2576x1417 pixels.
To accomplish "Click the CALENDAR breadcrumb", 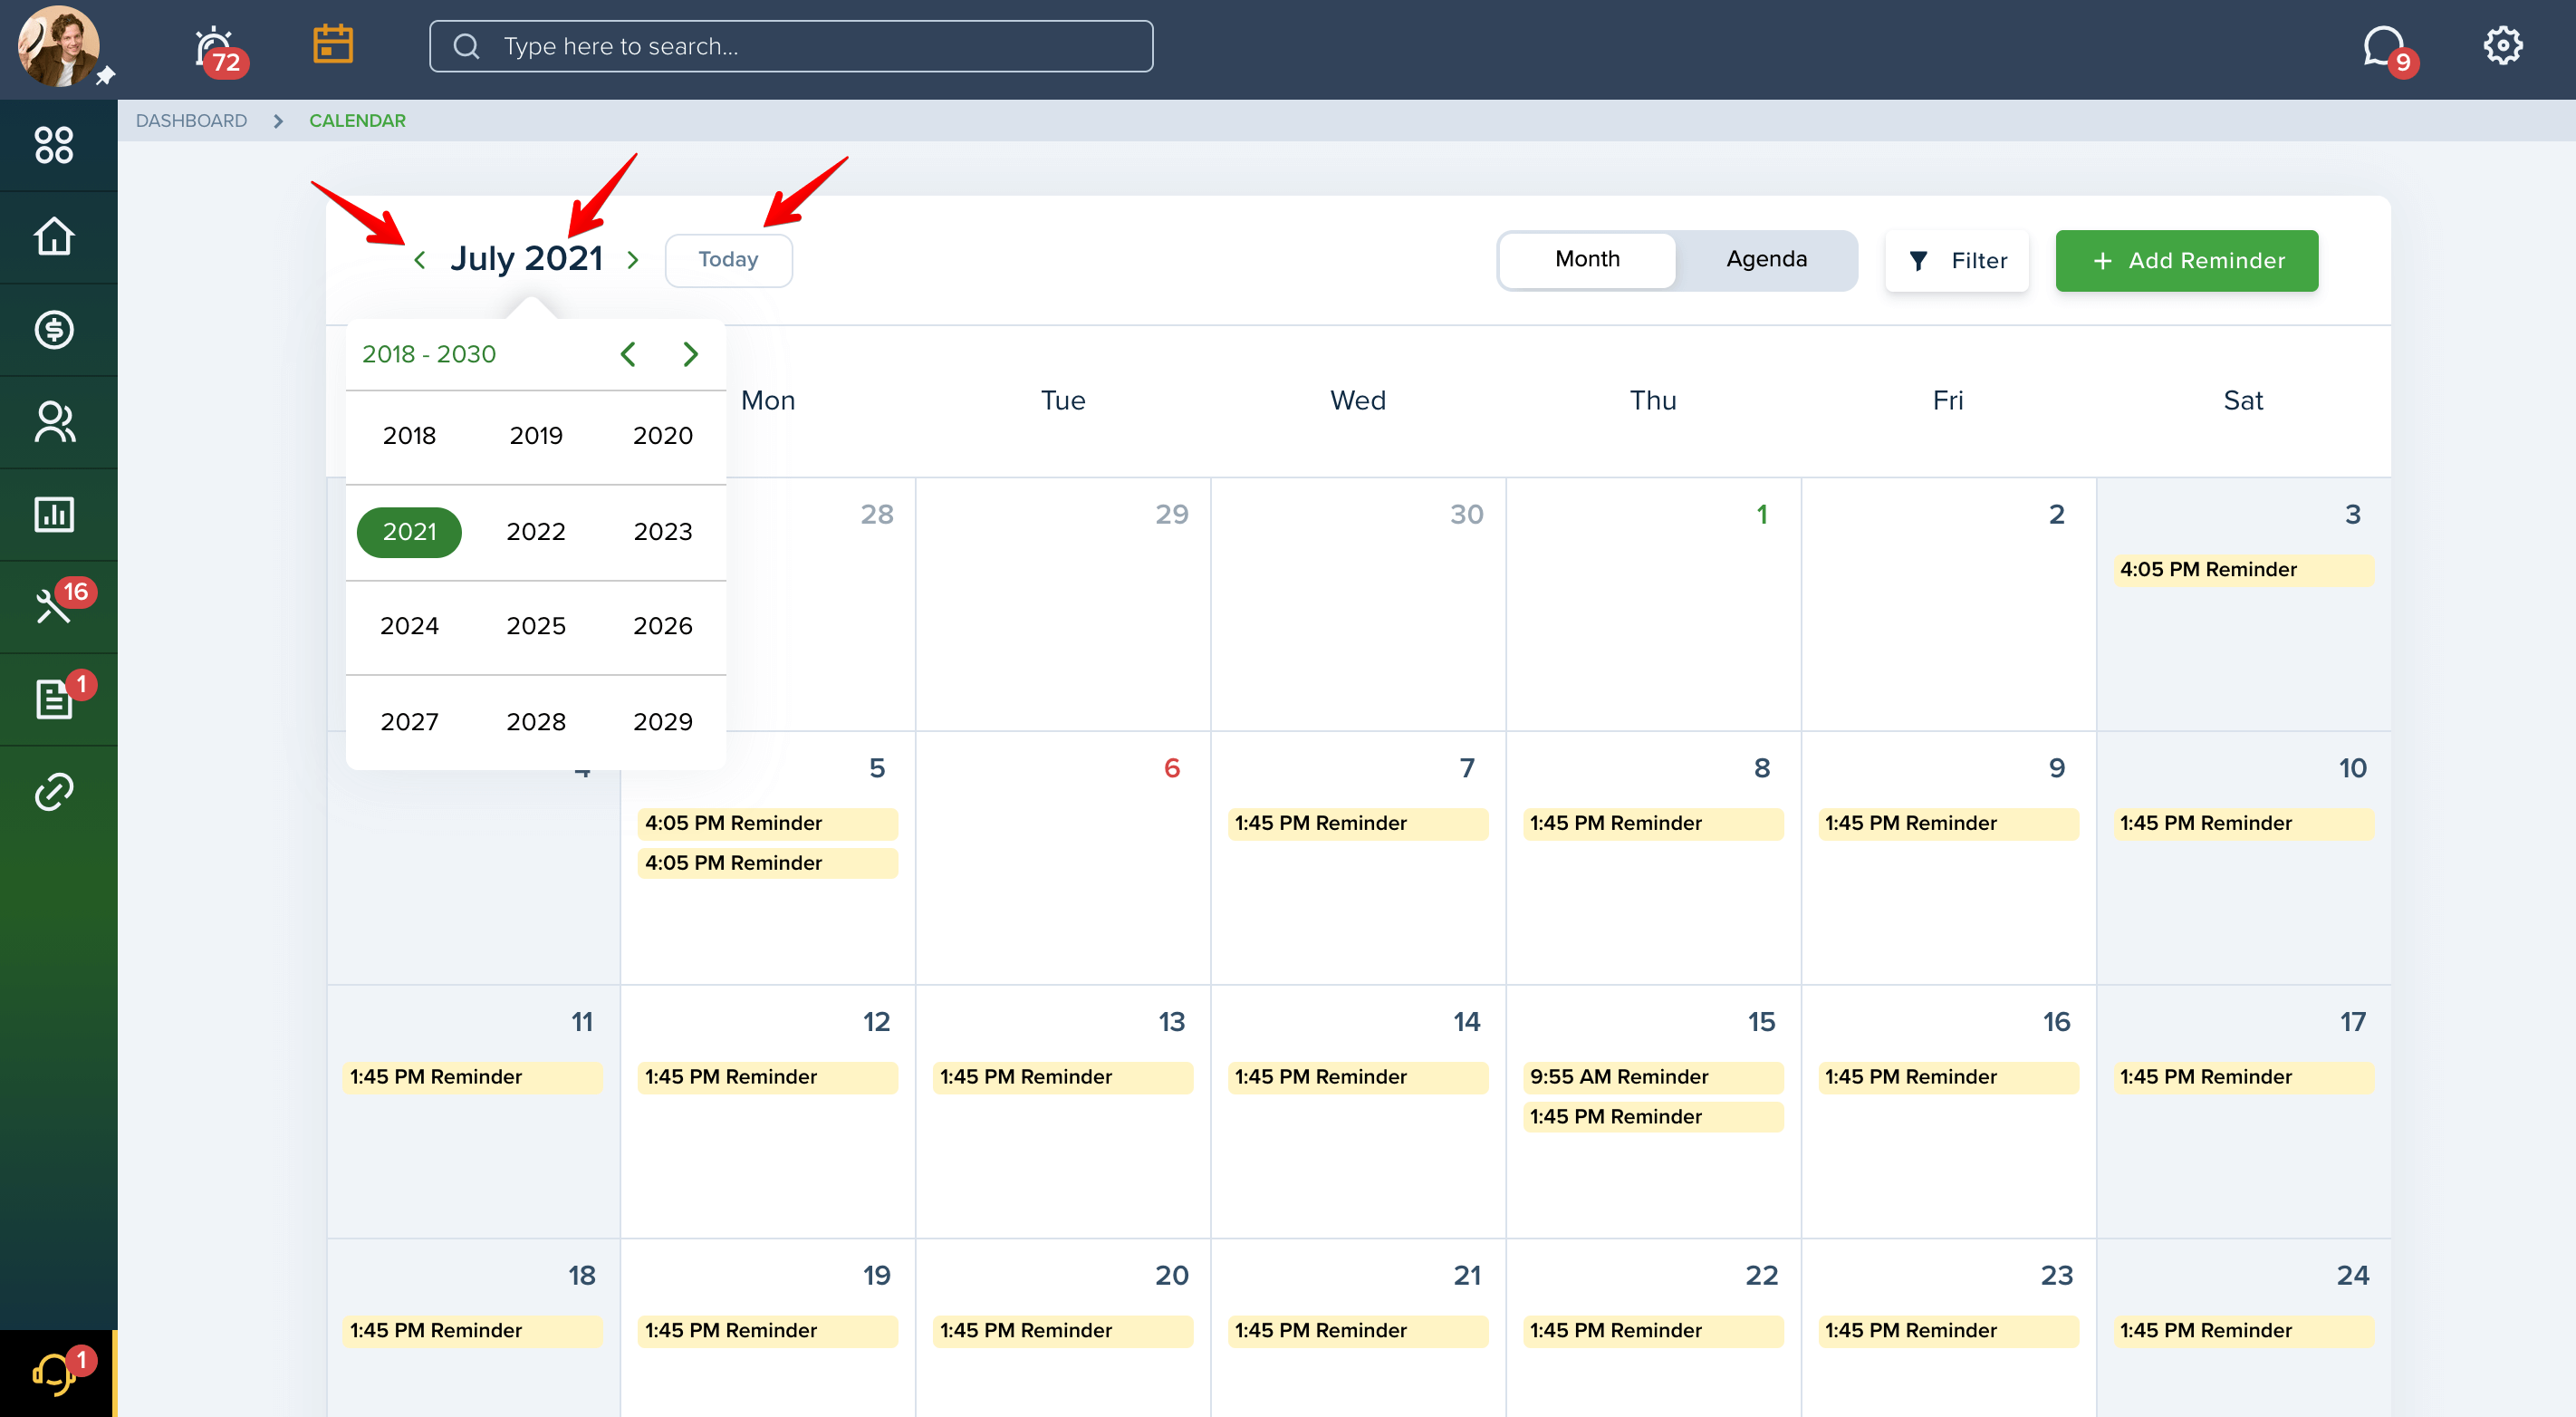I will point(357,121).
